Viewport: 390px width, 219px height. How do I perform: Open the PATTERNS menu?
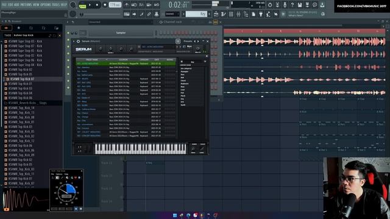26,4
